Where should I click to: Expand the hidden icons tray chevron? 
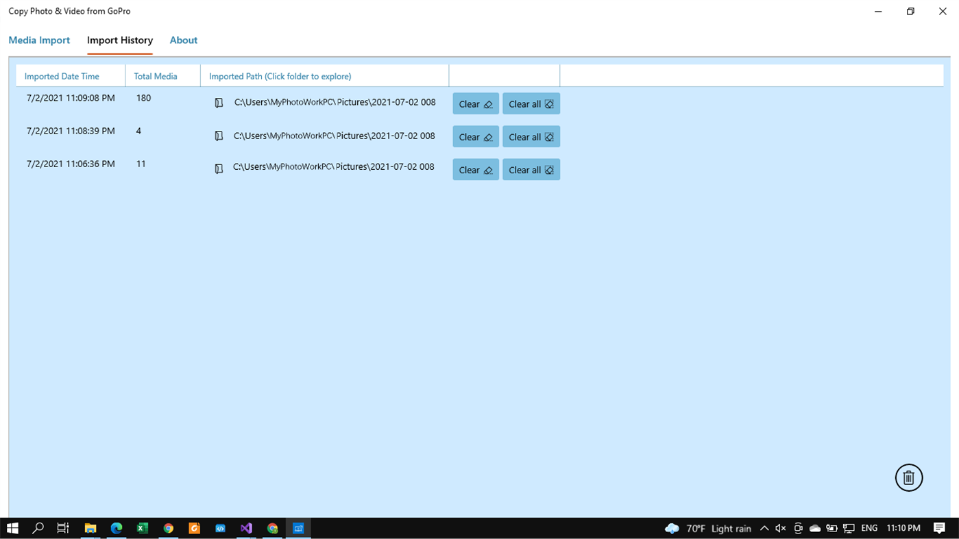pos(764,528)
